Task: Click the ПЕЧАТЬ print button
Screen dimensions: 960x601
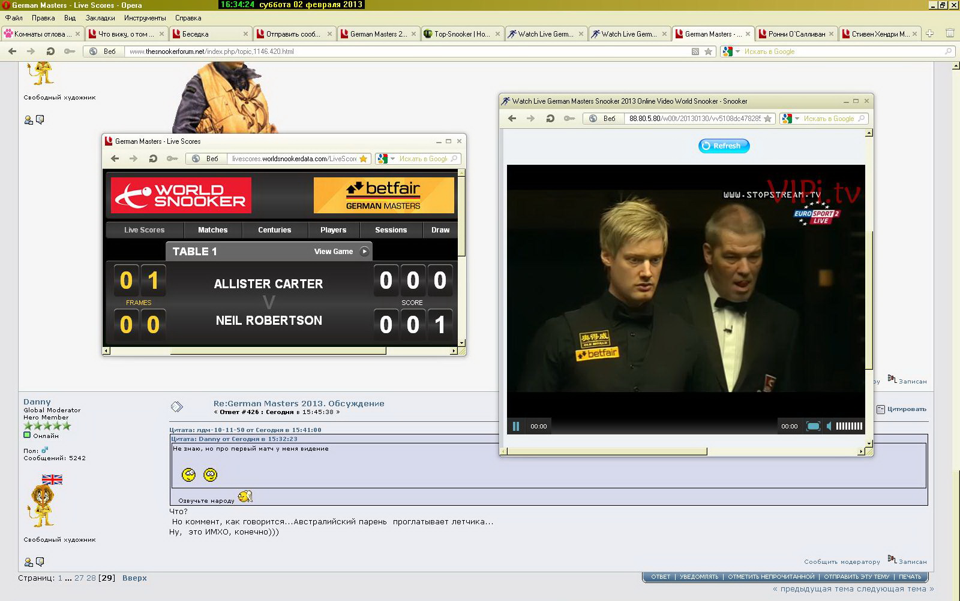Action: 910,577
